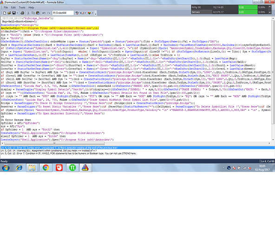Expand the save button dropdown arrow

point(17,13)
